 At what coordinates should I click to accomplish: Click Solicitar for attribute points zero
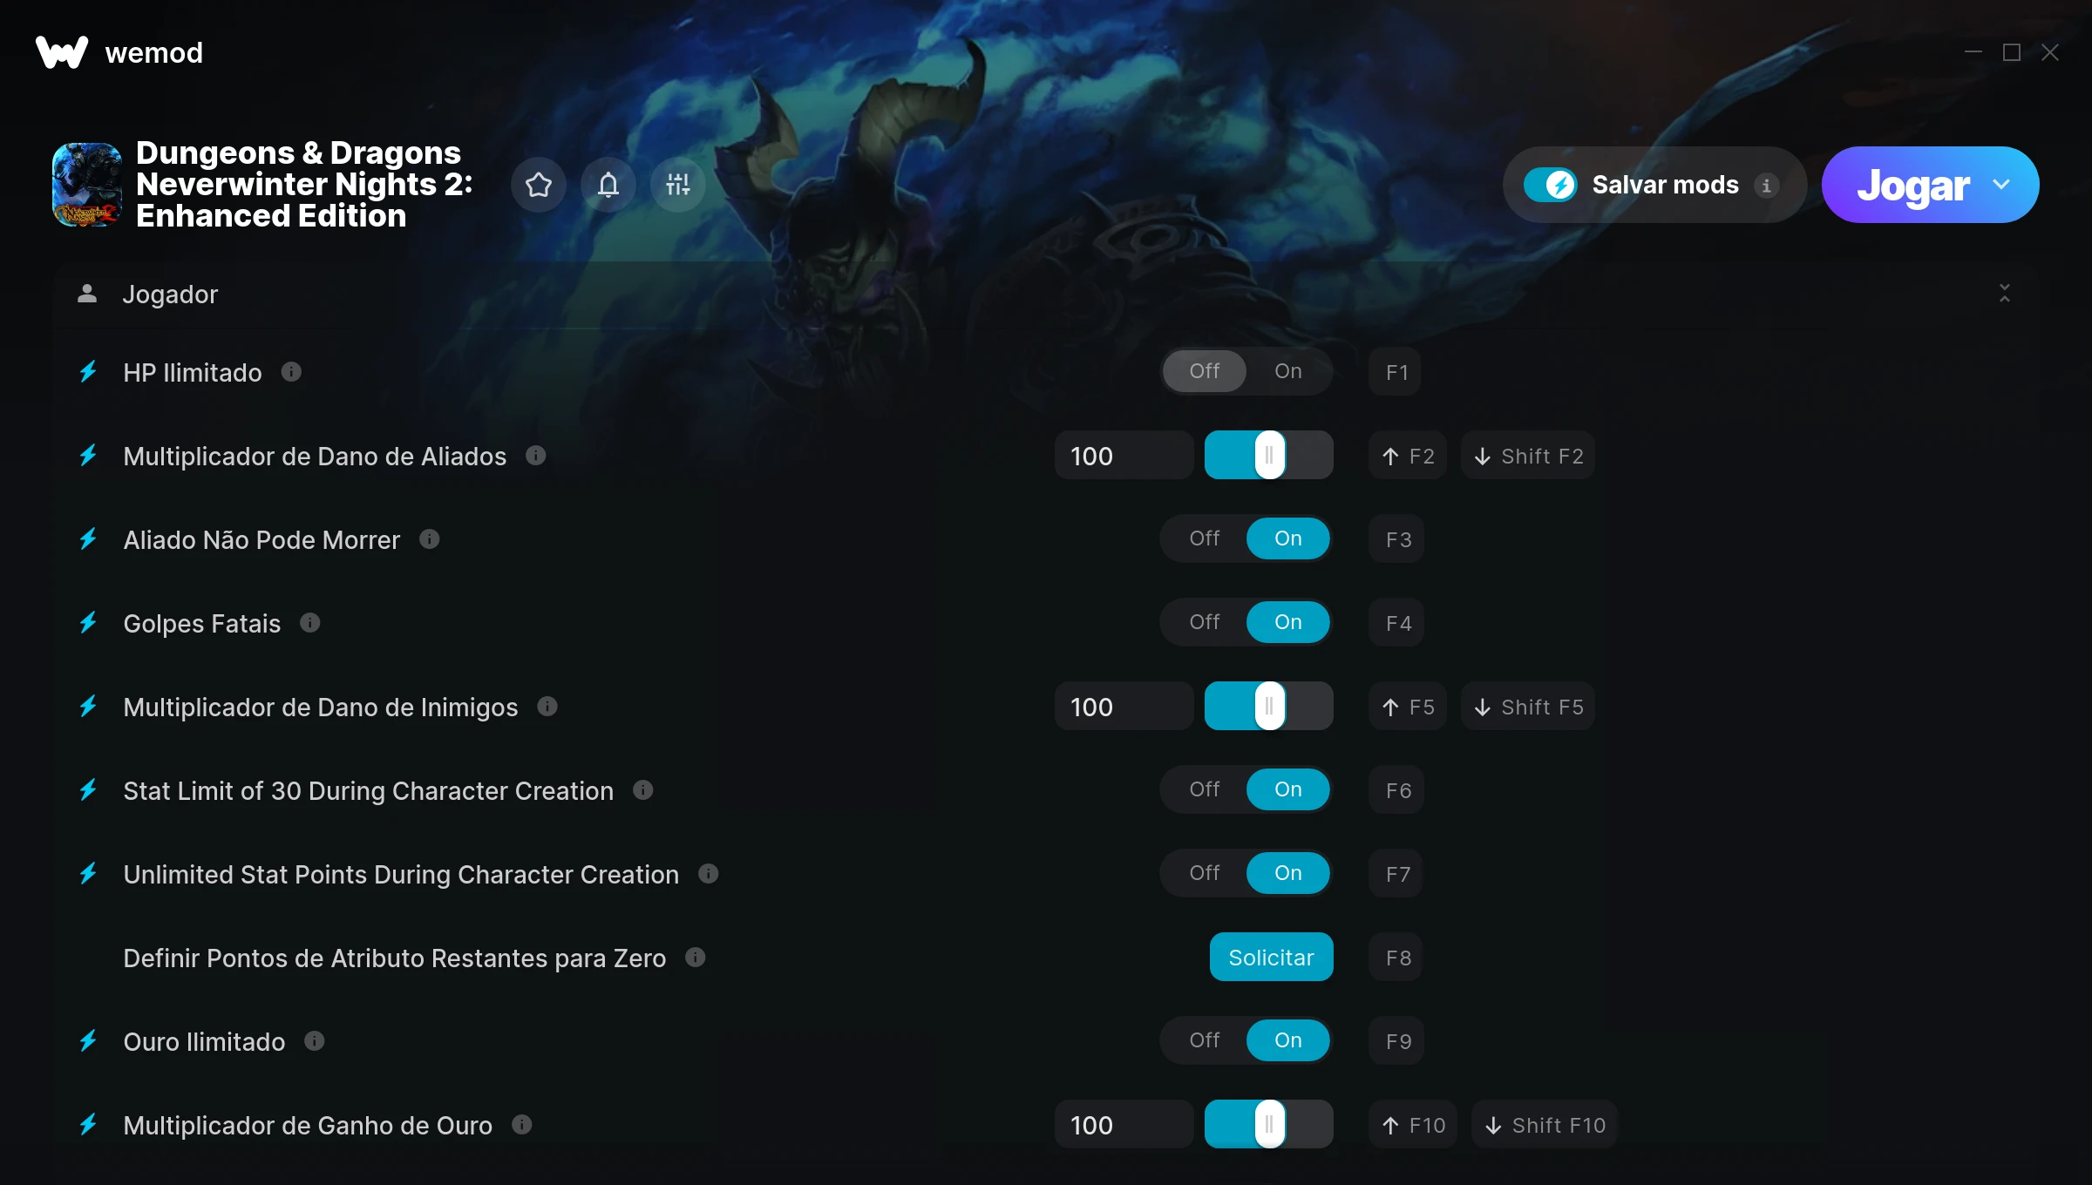click(1271, 958)
